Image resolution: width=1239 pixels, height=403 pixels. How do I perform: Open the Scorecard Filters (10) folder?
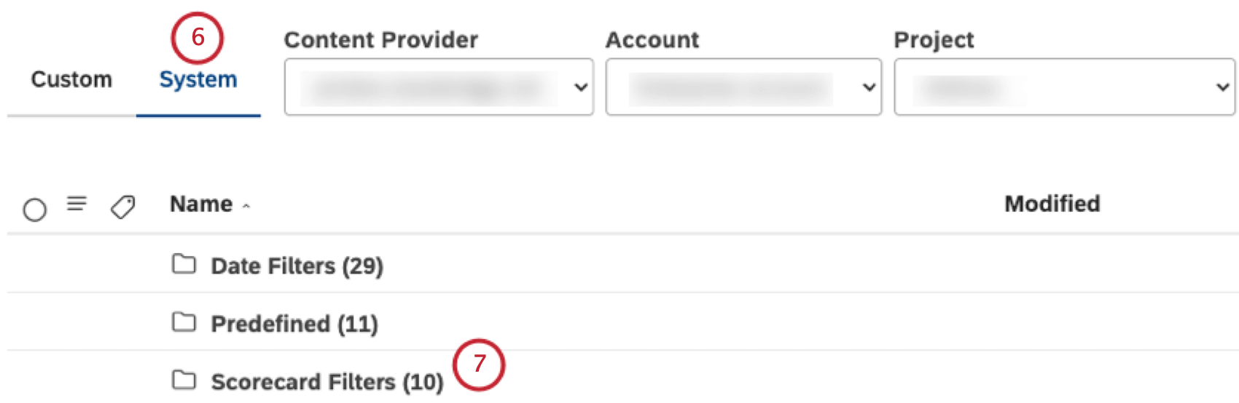tap(327, 382)
